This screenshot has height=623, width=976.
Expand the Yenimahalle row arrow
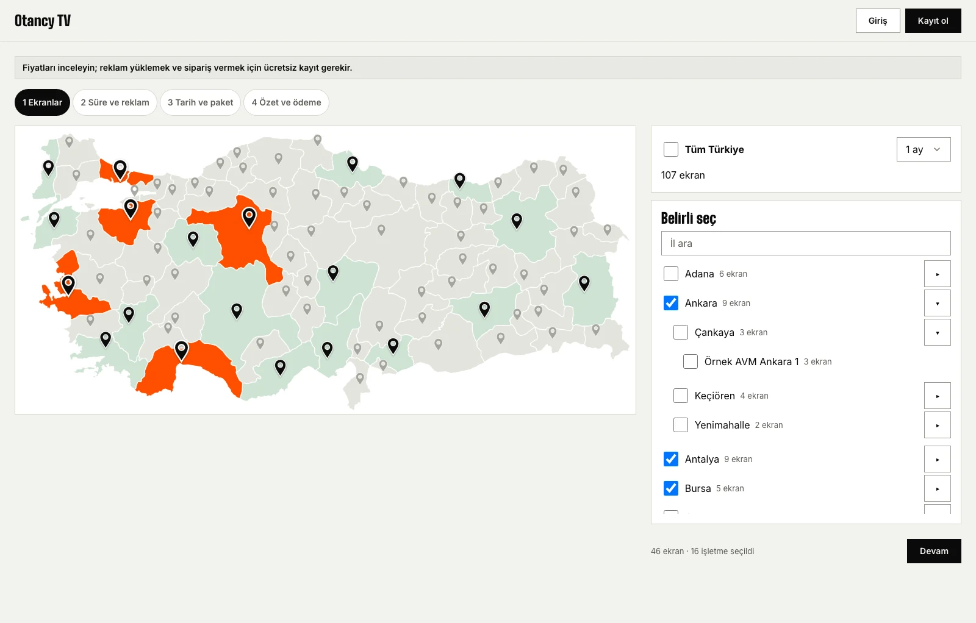938,425
